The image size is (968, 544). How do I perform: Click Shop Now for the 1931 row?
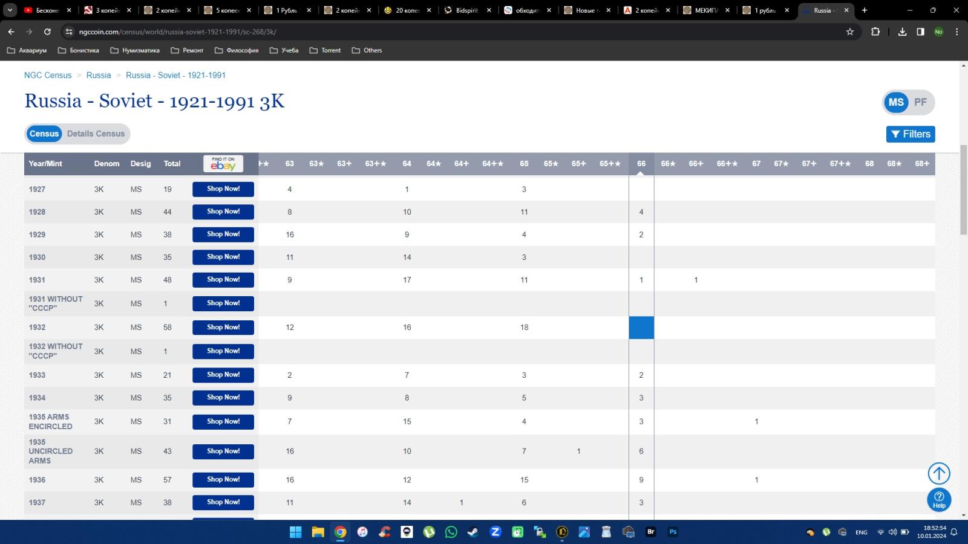click(x=223, y=280)
